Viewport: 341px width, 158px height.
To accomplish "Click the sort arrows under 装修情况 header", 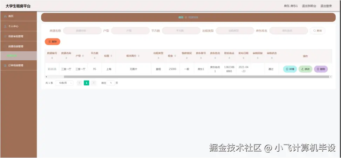I will pos(187,58).
